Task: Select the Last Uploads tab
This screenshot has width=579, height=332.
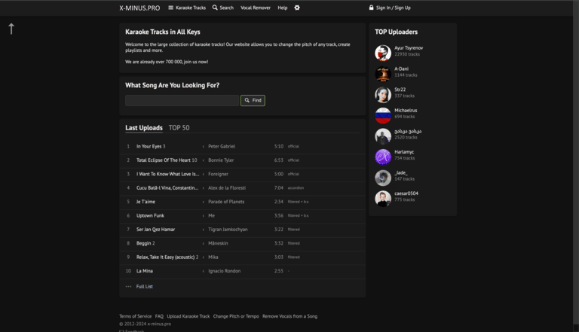Action: pos(143,128)
